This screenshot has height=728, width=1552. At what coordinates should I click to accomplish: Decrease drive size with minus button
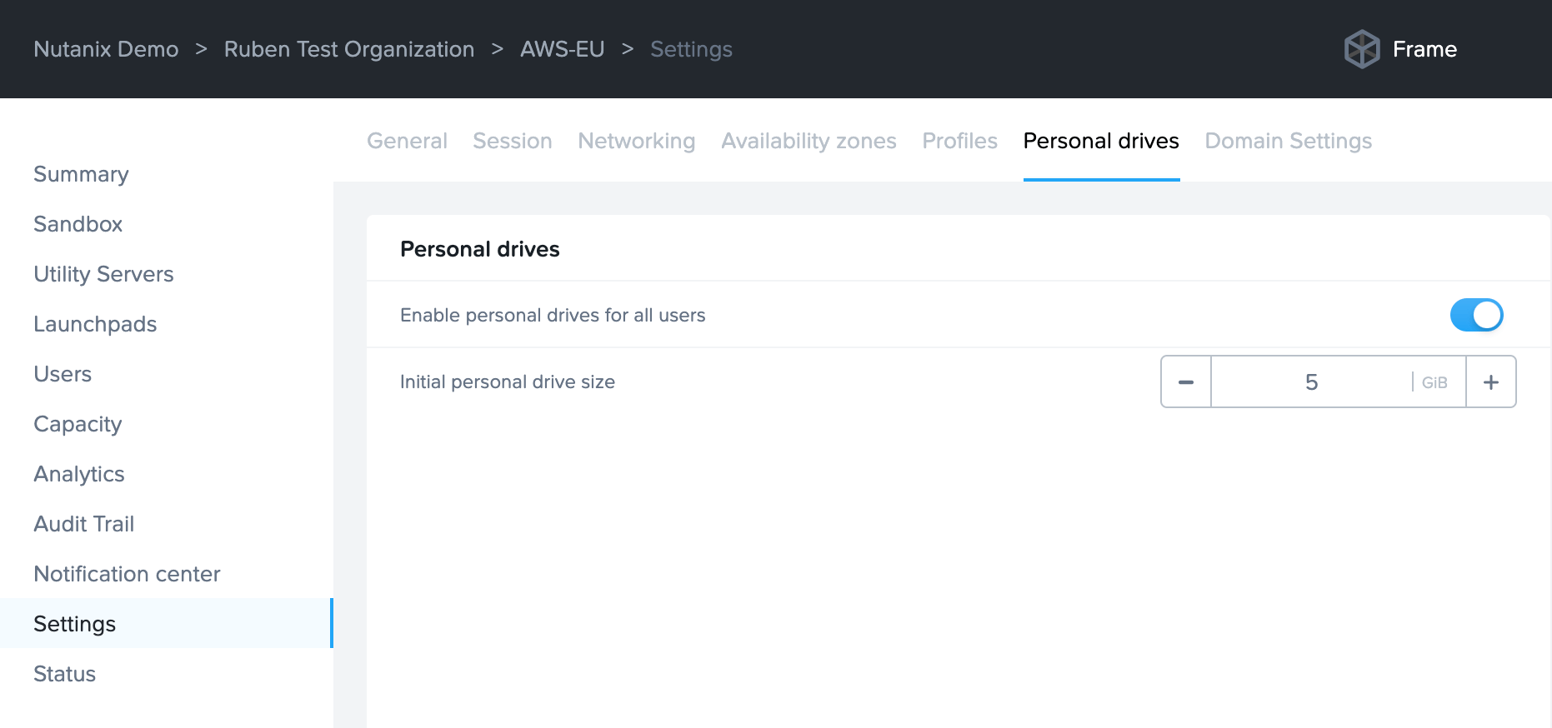tap(1185, 382)
